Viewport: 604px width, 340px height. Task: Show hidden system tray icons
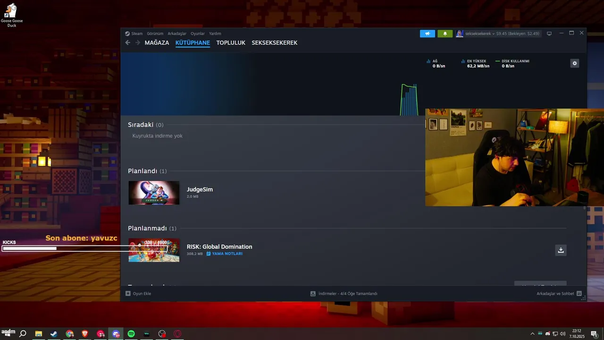click(x=533, y=334)
